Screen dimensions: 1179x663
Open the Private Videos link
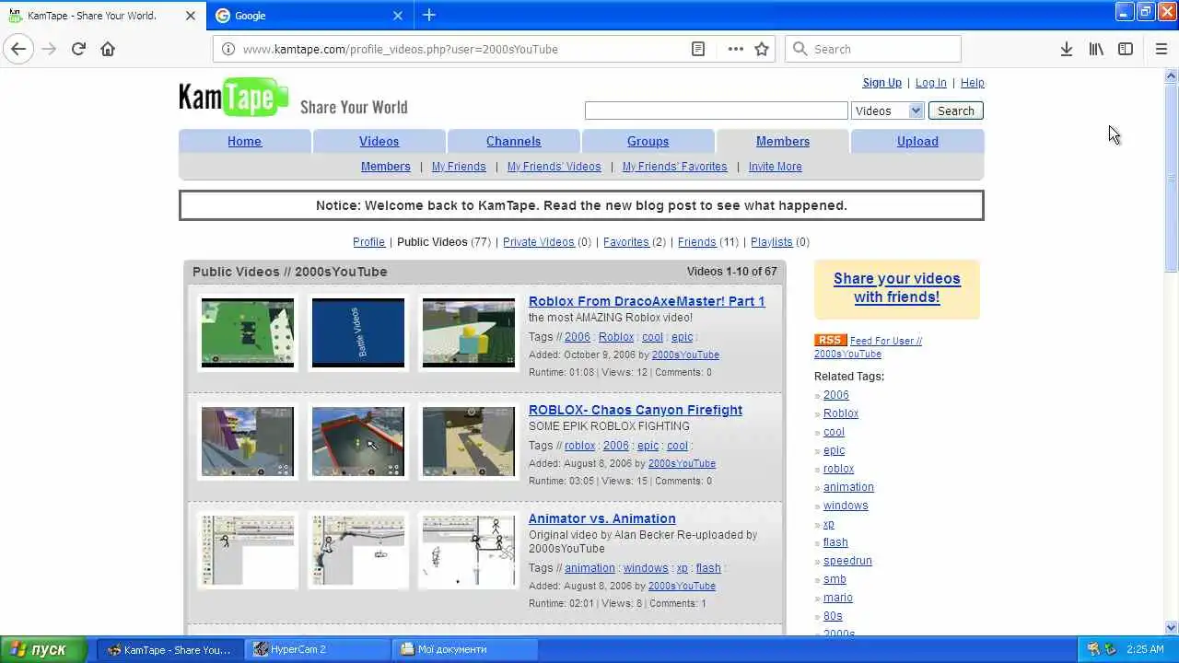coord(539,242)
